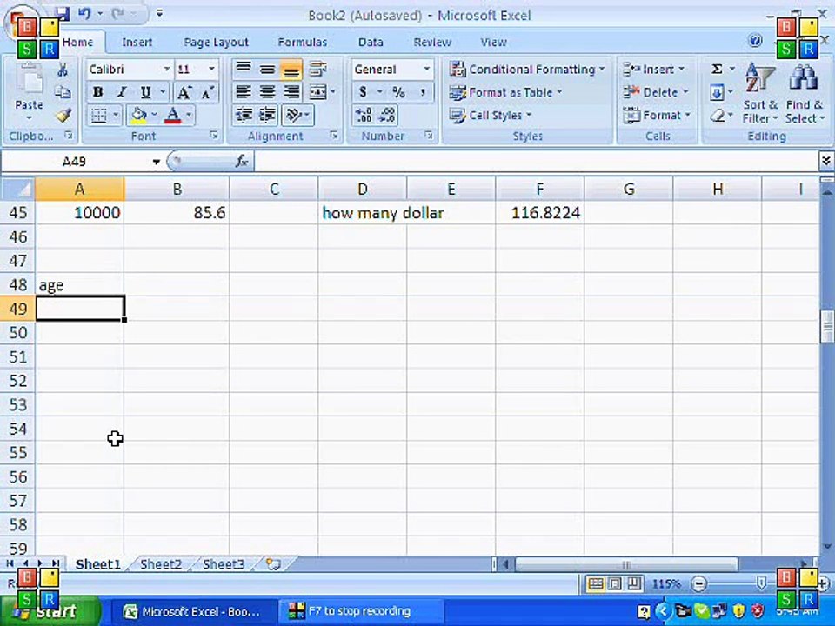This screenshot has height=626, width=835.
Task: Open Find & Select
Action: [x=804, y=93]
